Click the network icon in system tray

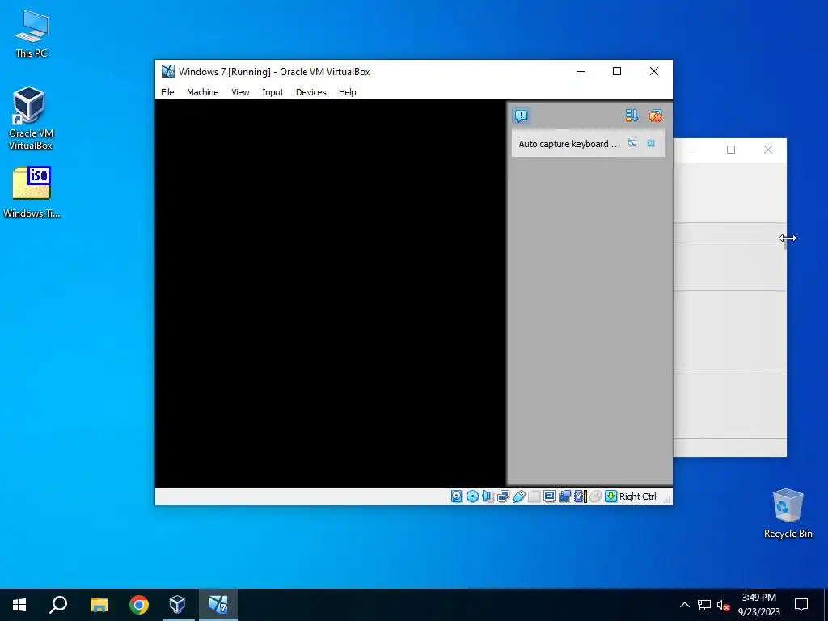pyautogui.click(x=704, y=605)
